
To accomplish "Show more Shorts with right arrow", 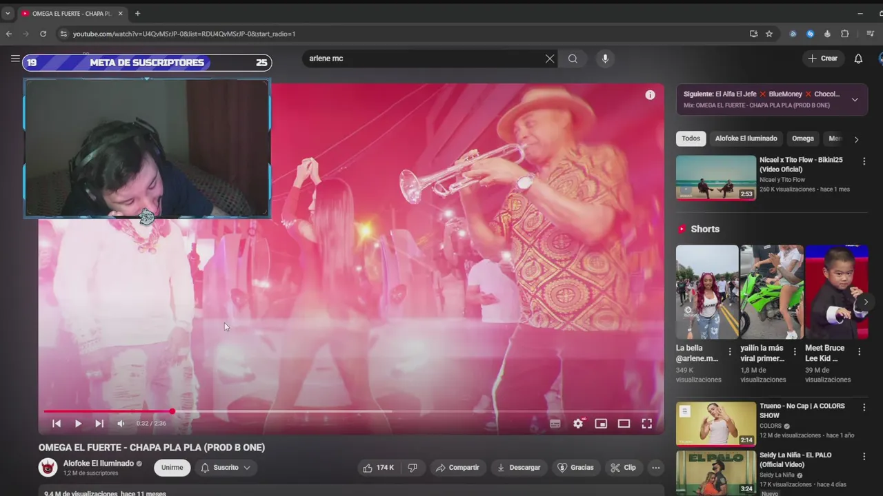I will tap(866, 302).
